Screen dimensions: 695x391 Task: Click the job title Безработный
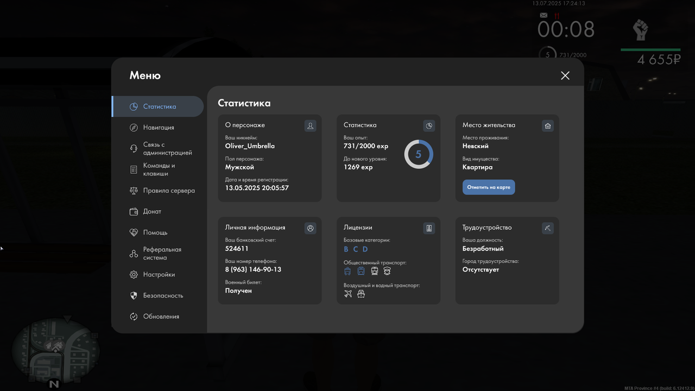483,249
